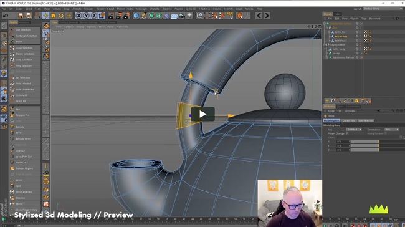405x227 pixels.
Task: Click the Render to Picture Viewer icon
Action: [x=118, y=16]
